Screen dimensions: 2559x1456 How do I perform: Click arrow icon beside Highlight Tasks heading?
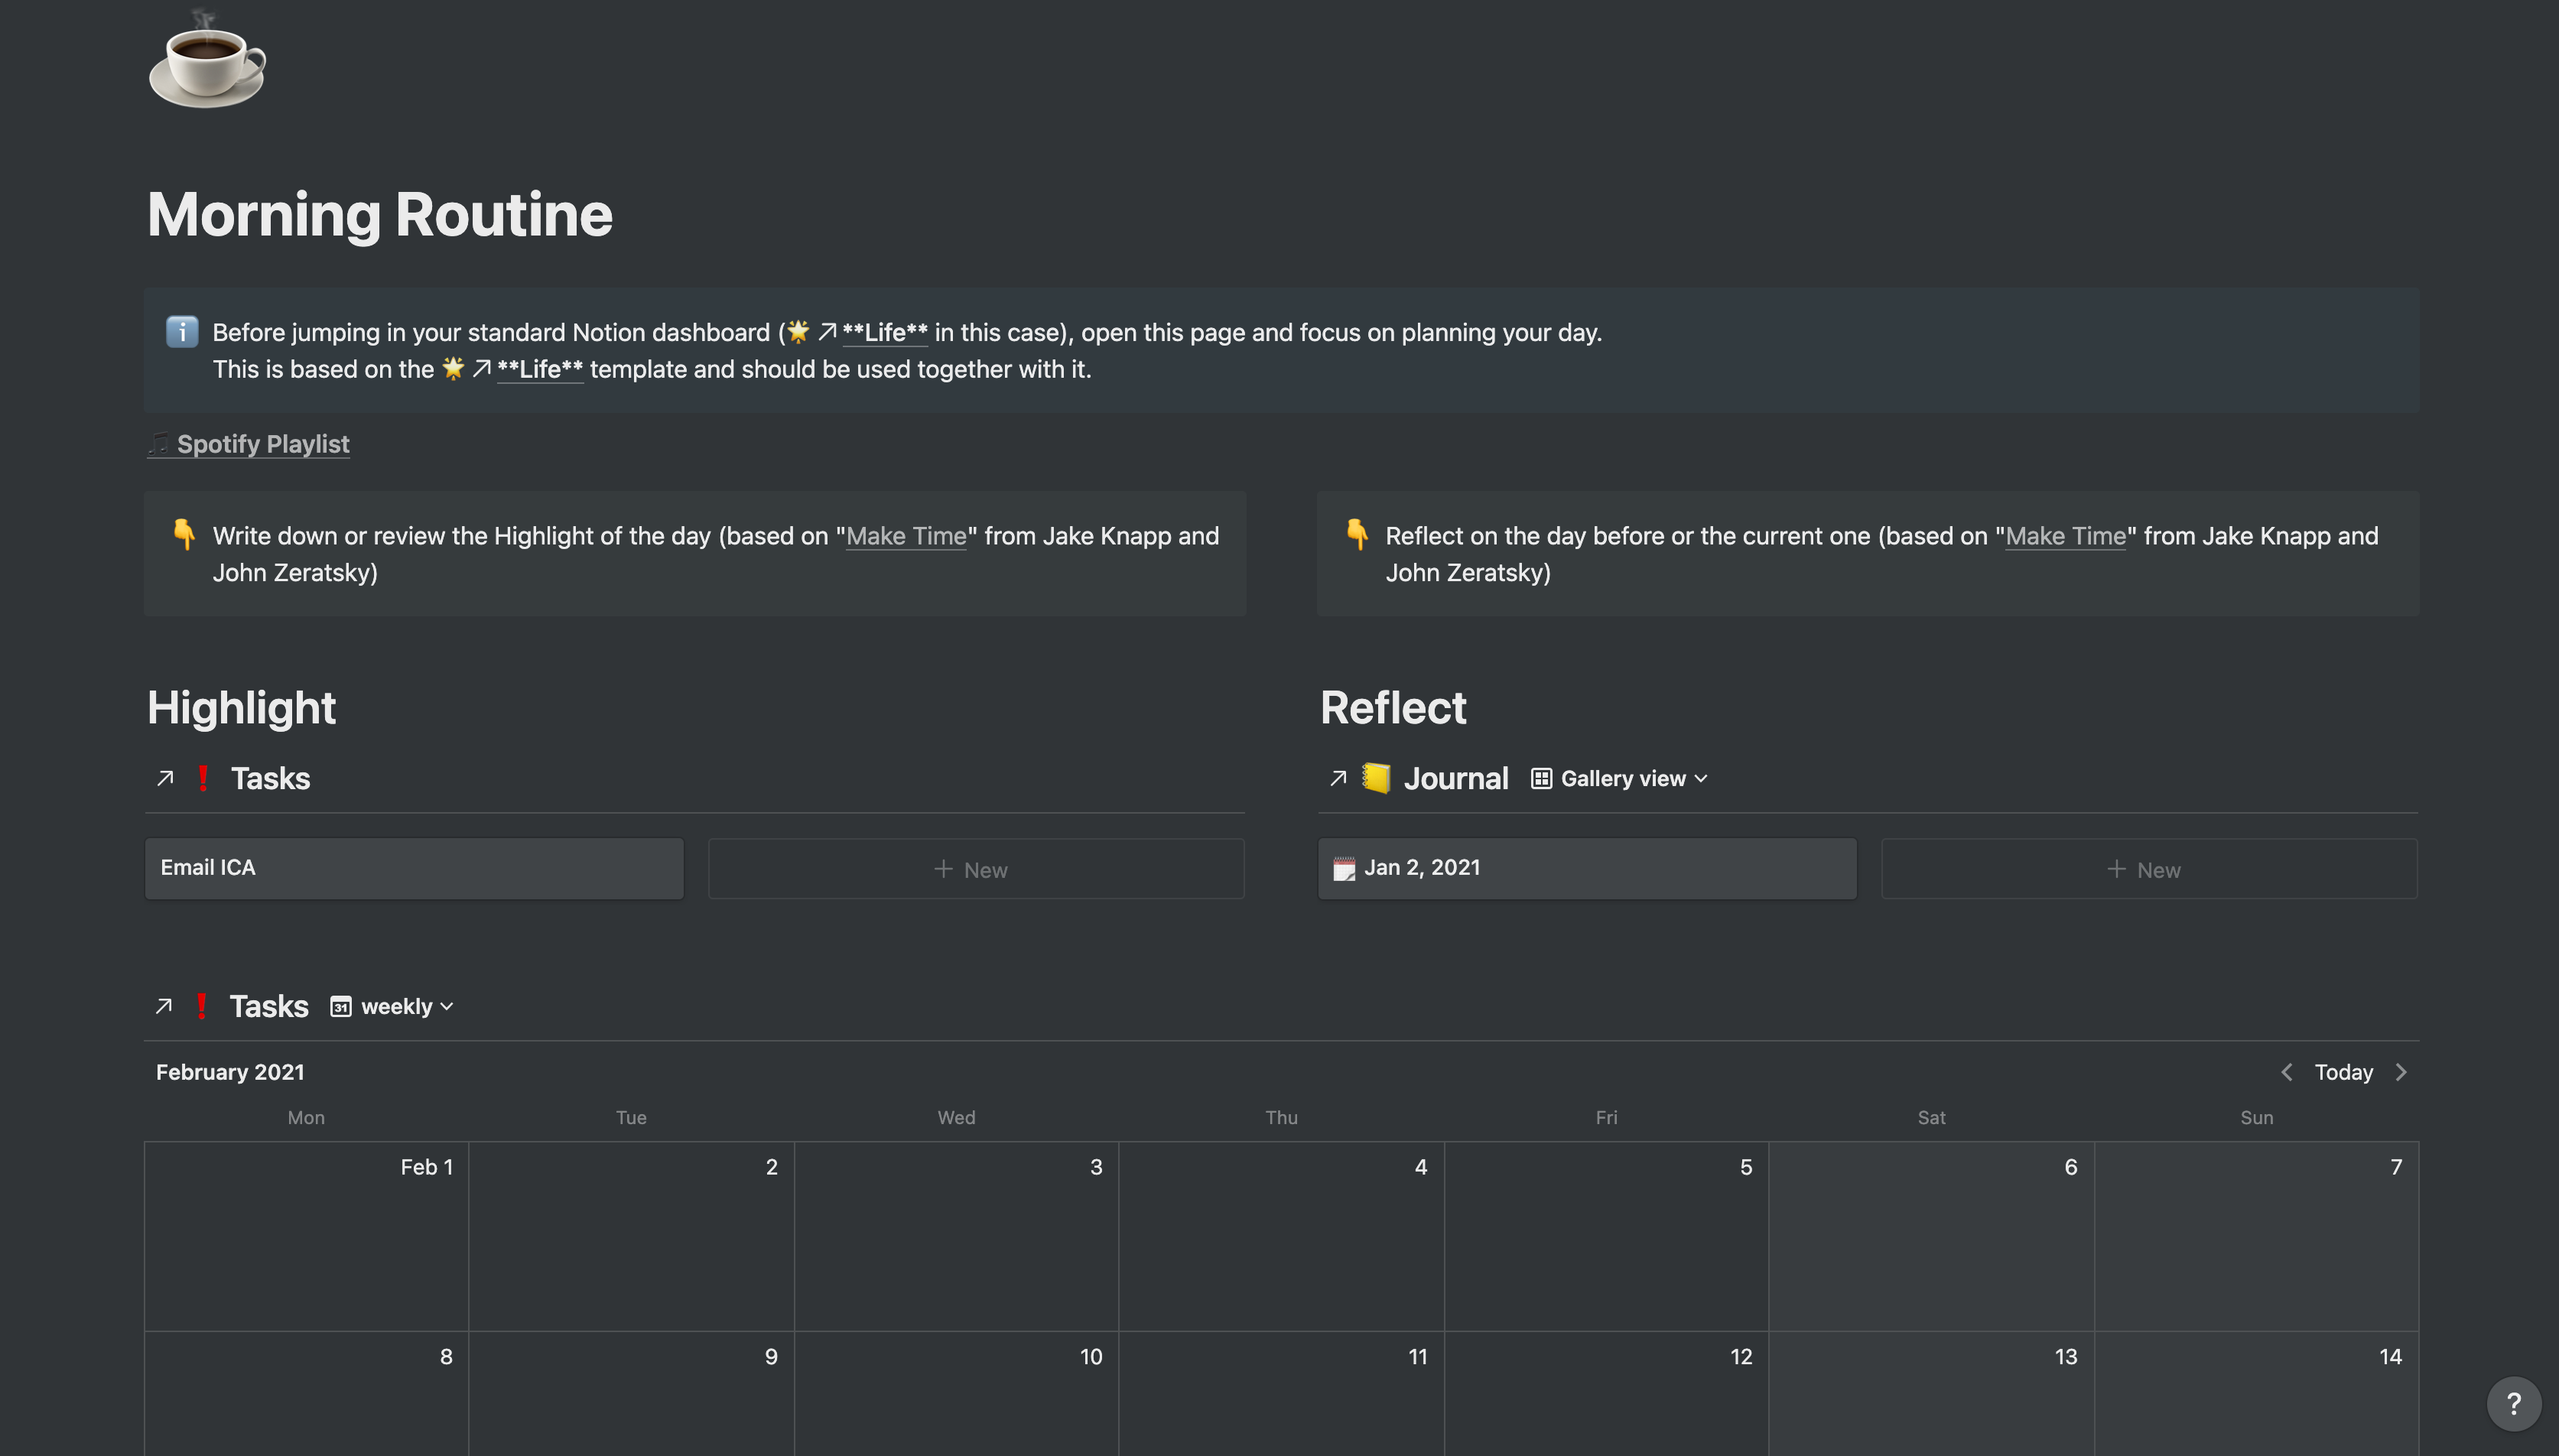(x=166, y=778)
